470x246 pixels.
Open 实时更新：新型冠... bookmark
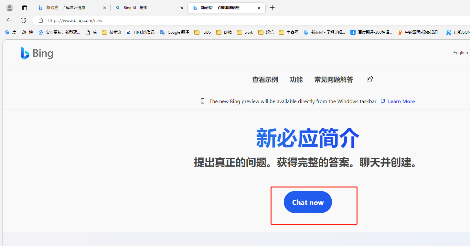pyautogui.click(x=59, y=32)
